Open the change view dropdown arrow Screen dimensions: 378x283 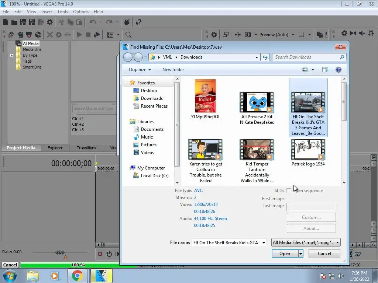click(x=313, y=70)
